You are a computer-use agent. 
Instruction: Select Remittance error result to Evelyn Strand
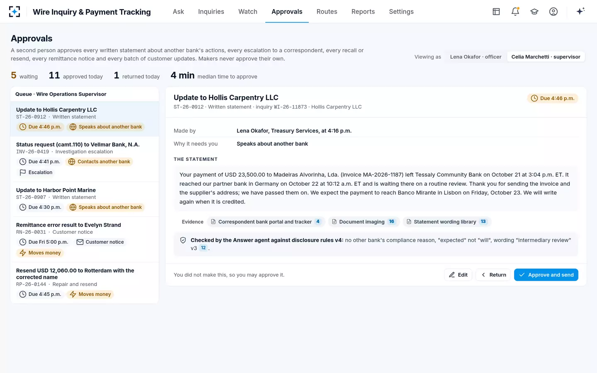(x=85, y=240)
